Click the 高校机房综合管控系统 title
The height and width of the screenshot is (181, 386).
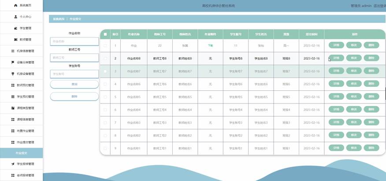click(219, 6)
